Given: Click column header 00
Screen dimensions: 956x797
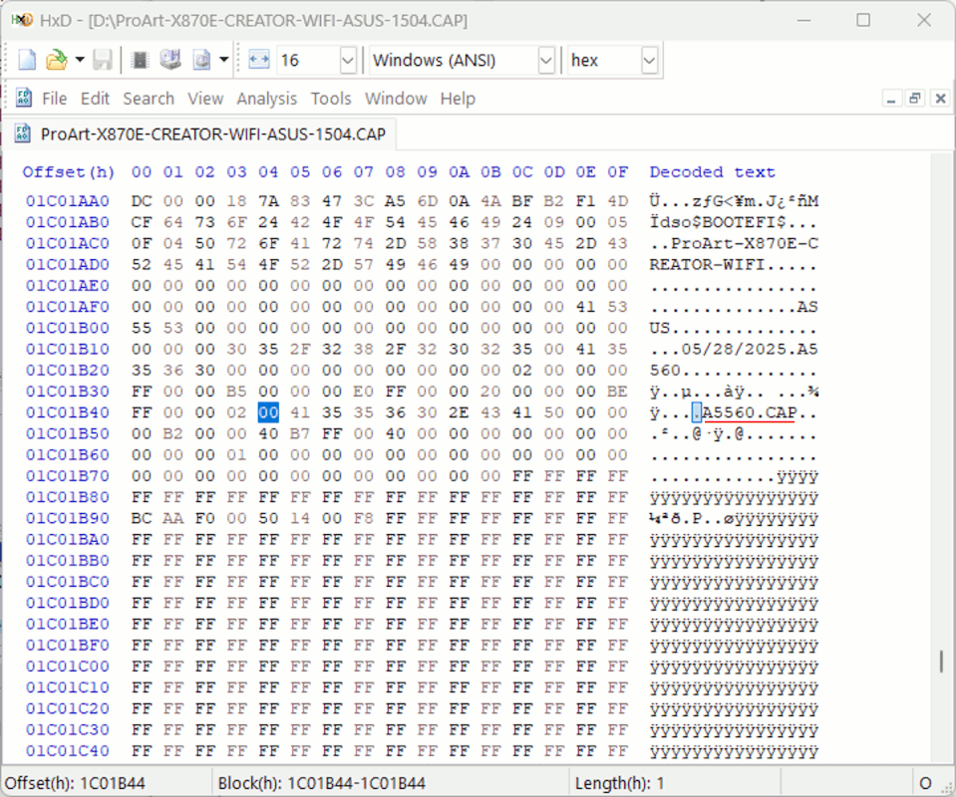Looking at the screenshot, I should click(x=142, y=171).
